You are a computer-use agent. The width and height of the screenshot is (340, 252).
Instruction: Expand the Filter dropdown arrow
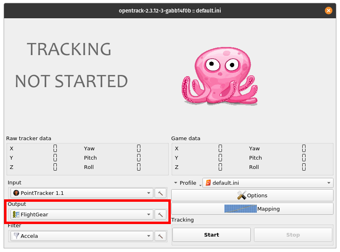(x=148, y=236)
